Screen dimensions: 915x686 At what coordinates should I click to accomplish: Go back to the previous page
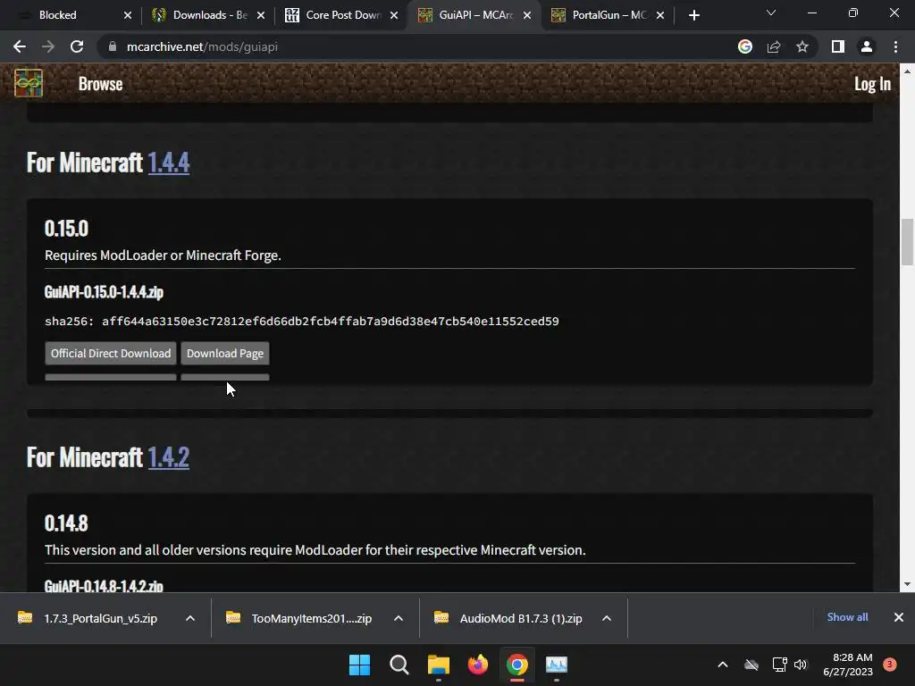click(x=20, y=46)
